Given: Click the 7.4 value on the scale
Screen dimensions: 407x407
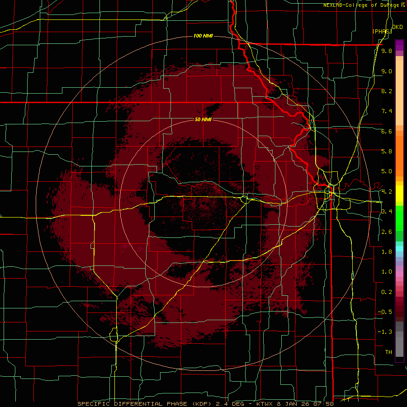Looking at the screenshot, I should tap(387, 111).
